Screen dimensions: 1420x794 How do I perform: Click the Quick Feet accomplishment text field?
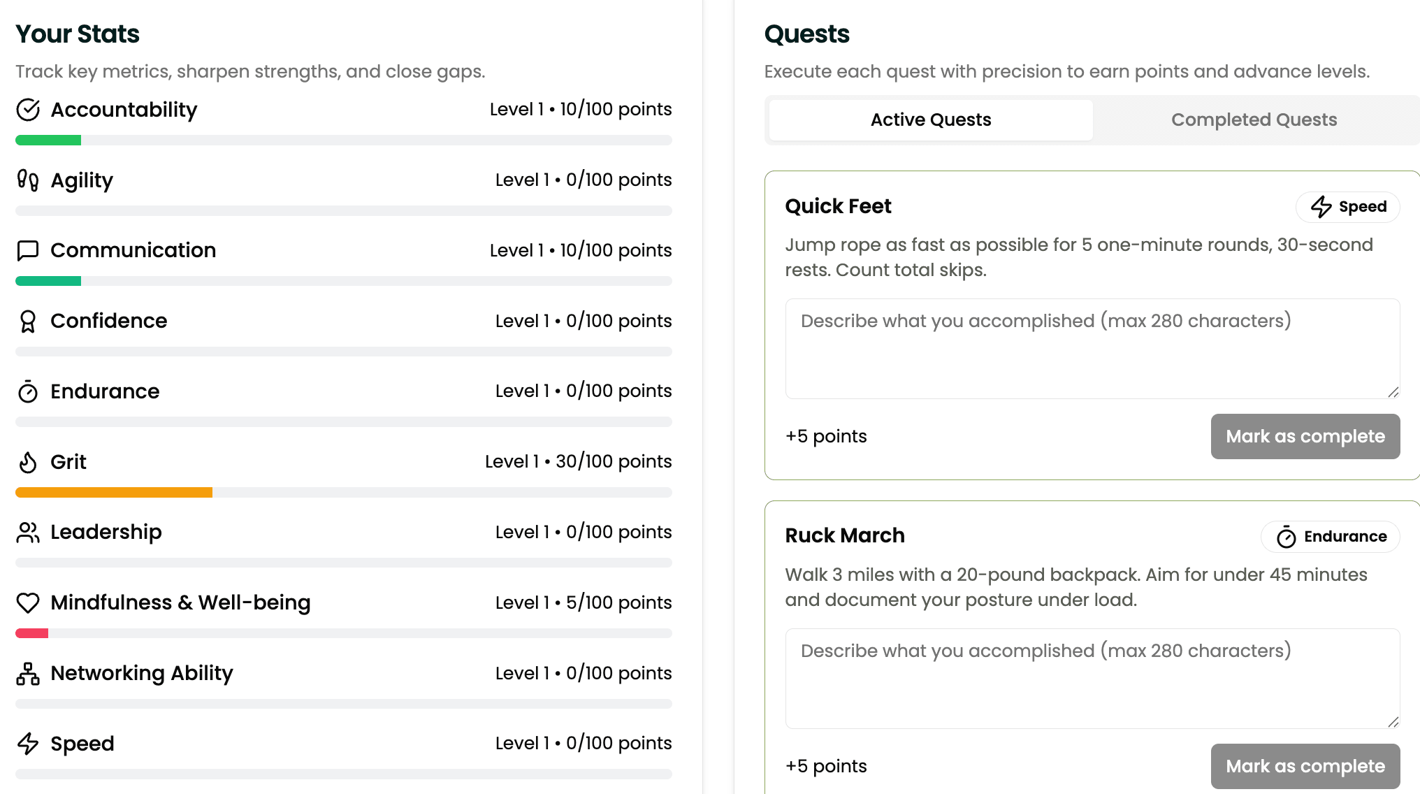coord(1092,349)
